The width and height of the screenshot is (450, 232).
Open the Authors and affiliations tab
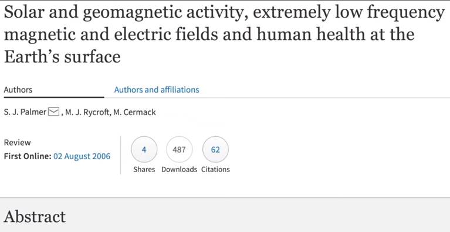157,90
